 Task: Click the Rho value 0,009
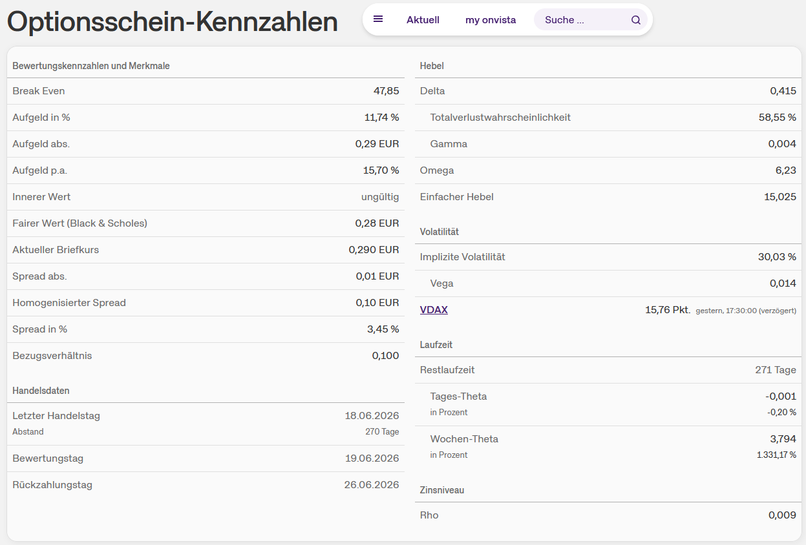point(782,515)
